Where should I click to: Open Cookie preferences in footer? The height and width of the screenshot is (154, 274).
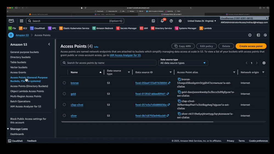[x=258, y=141]
